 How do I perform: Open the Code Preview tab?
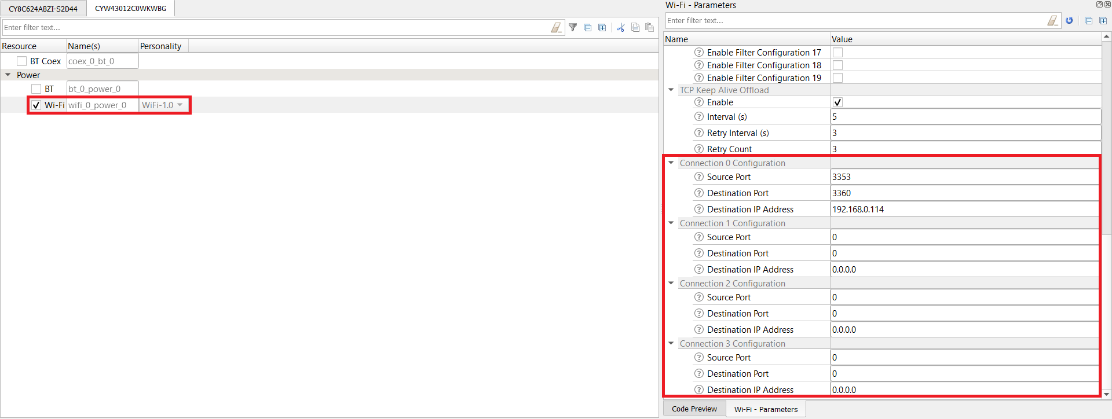click(694, 409)
